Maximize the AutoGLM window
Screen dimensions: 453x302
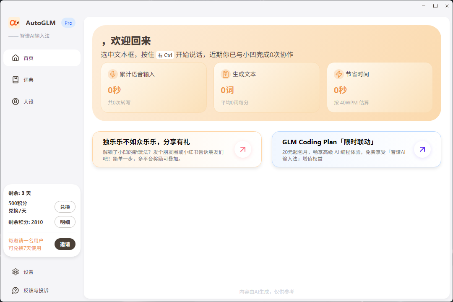click(435, 6)
